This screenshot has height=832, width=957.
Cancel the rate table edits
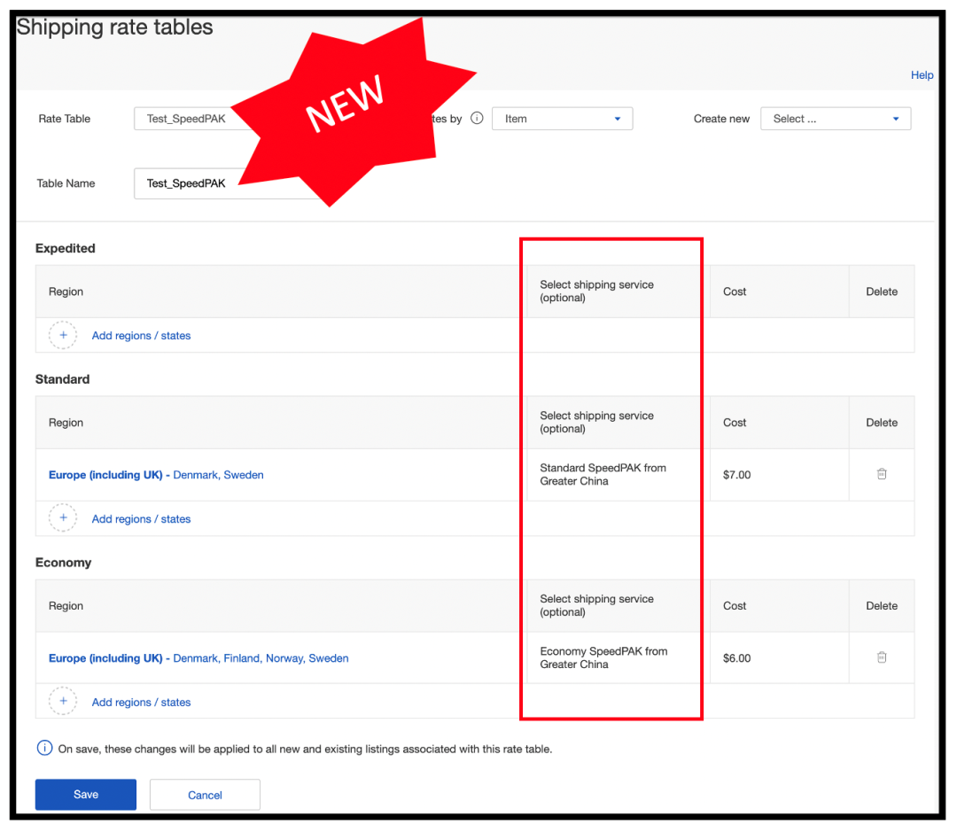pos(205,794)
